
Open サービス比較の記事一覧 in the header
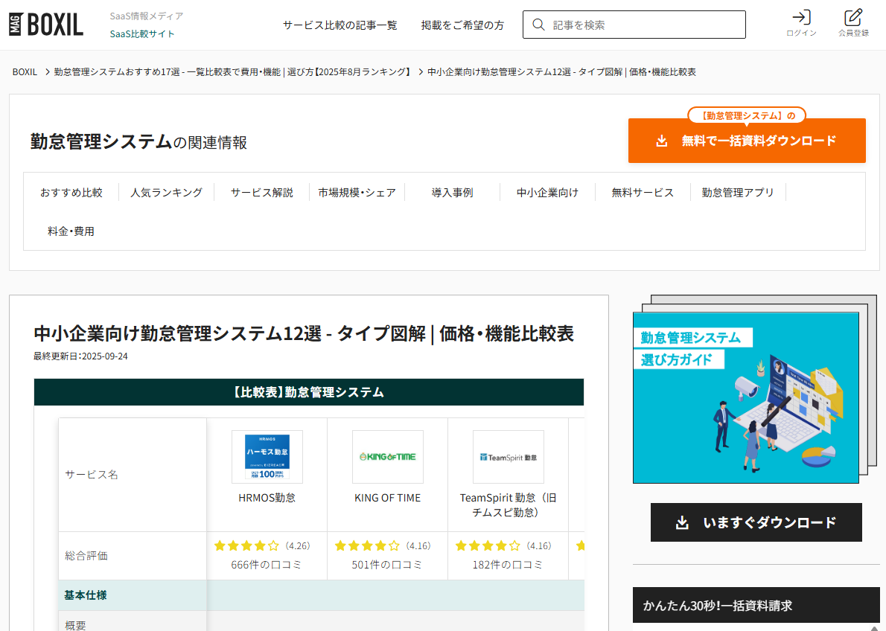click(340, 25)
